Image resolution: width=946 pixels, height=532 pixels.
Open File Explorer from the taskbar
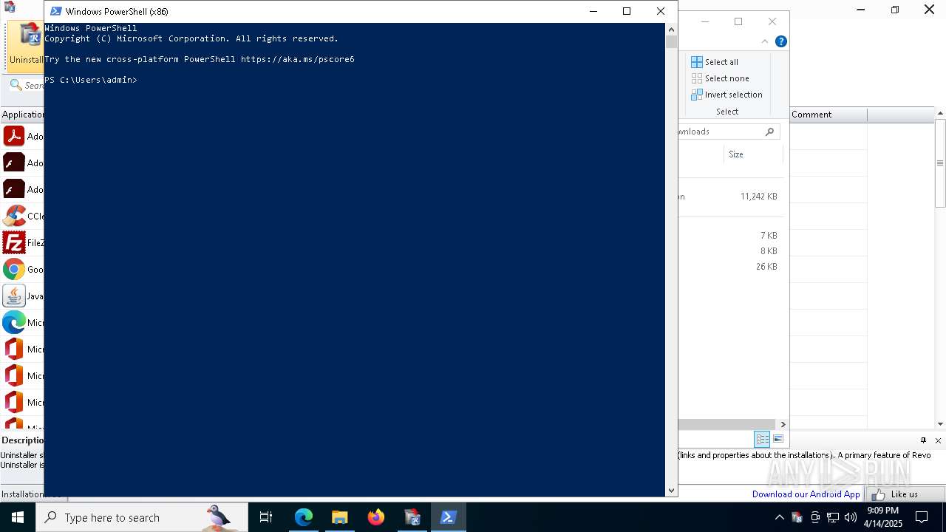tap(339, 517)
